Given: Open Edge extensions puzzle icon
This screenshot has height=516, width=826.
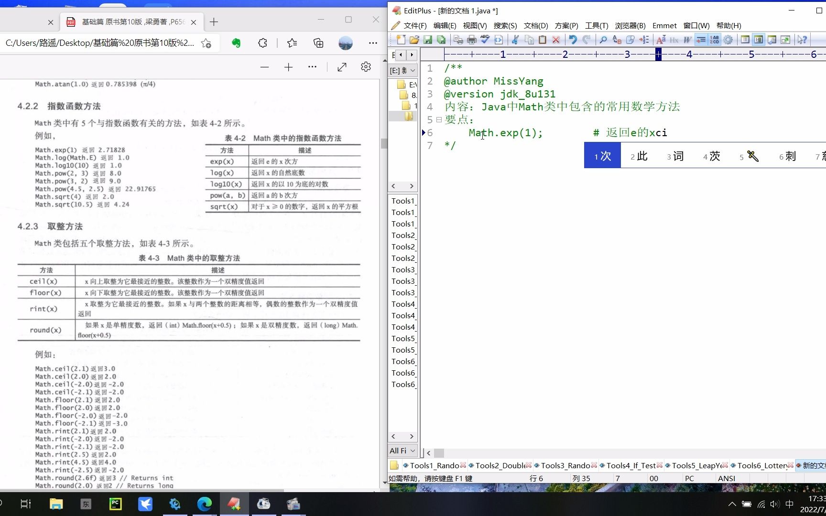Looking at the screenshot, I should tap(262, 43).
